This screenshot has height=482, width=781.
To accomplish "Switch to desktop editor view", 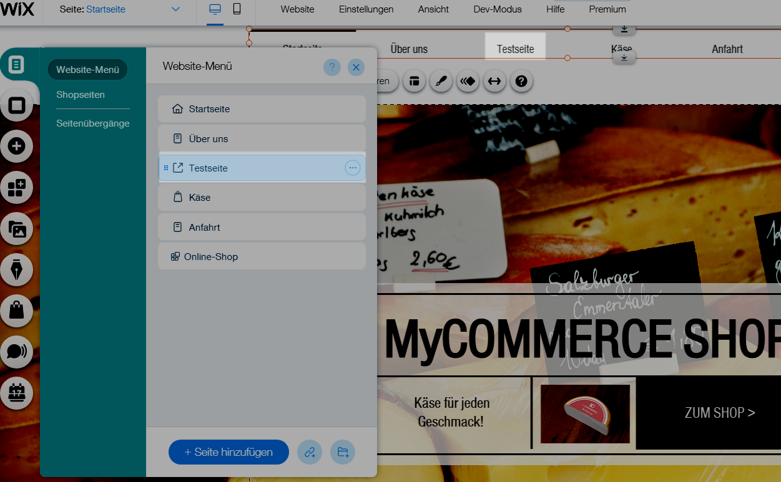I will [x=215, y=9].
